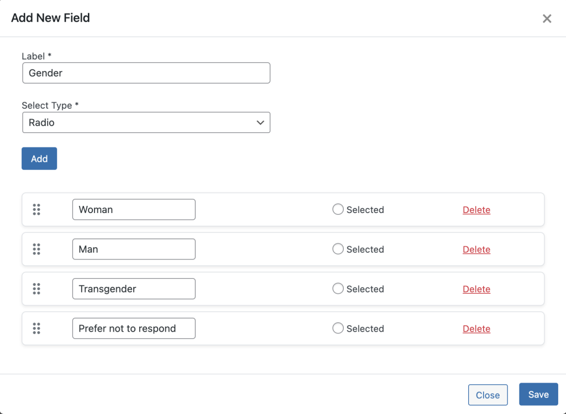Click the drag handle for Transgender row
Image resolution: width=566 pixels, height=414 pixels.
coord(36,289)
